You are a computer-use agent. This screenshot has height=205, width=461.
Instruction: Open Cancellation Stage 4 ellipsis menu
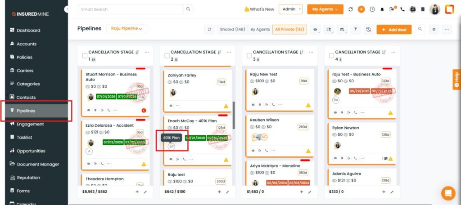pos(393,52)
